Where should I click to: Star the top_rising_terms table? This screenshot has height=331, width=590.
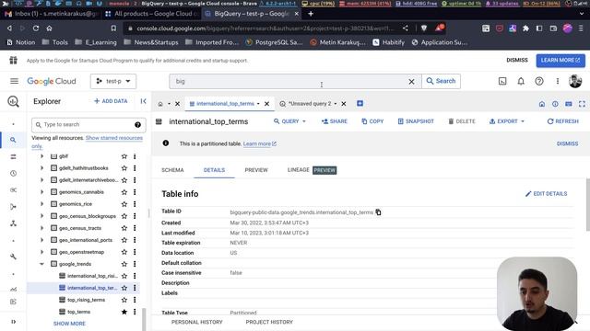[124, 300]
